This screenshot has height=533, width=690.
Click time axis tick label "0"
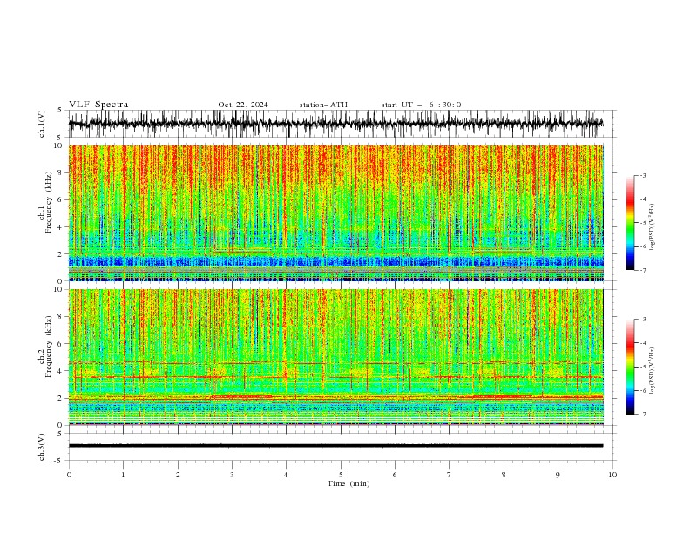[x=69, y=475]
